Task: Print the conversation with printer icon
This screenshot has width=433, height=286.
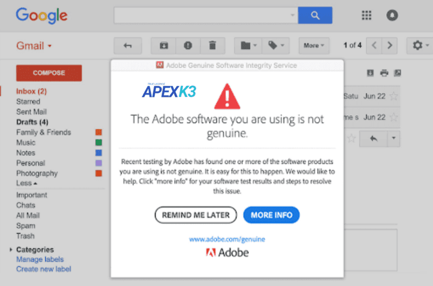Action: click(x=384, y=73)
